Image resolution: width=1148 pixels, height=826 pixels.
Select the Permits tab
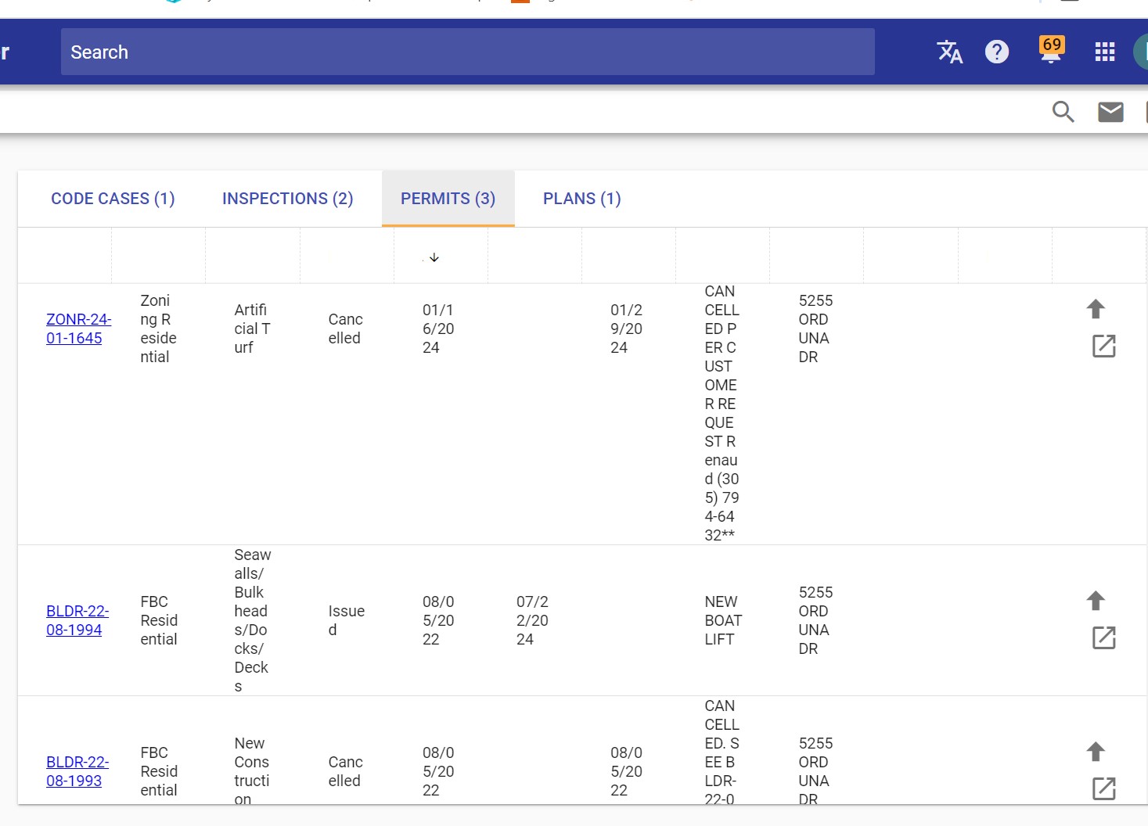[448, 199]
